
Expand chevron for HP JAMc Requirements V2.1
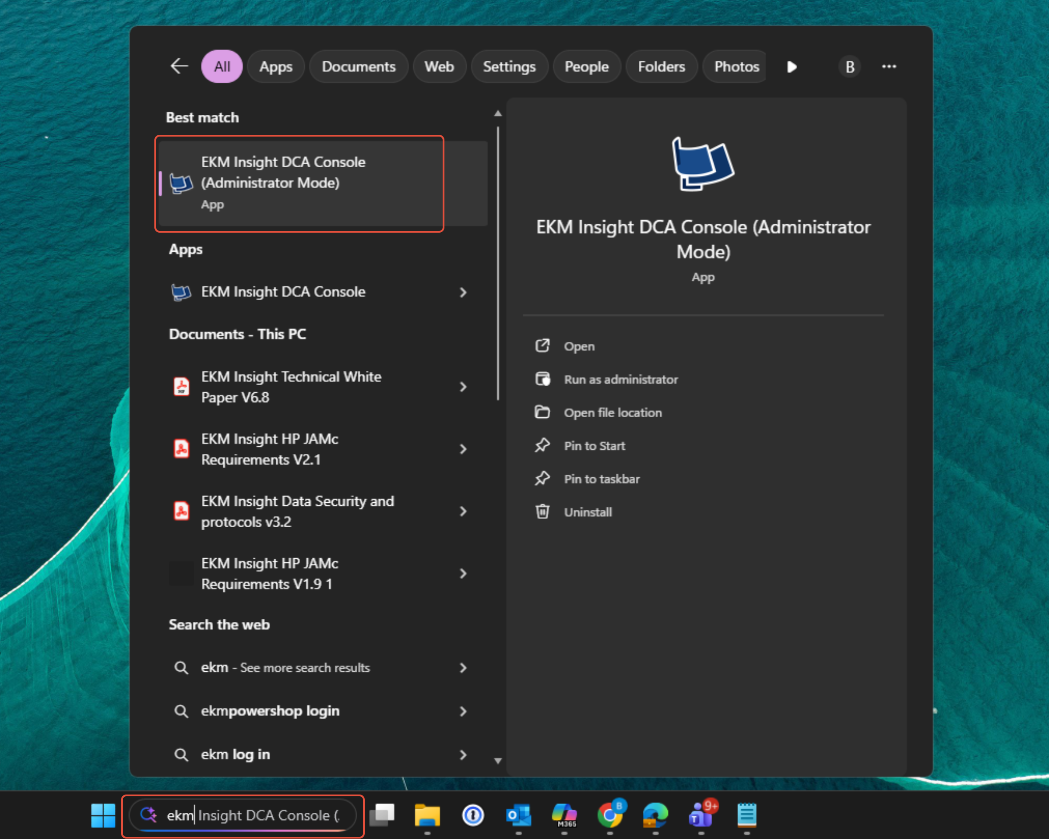click(463, 449)
